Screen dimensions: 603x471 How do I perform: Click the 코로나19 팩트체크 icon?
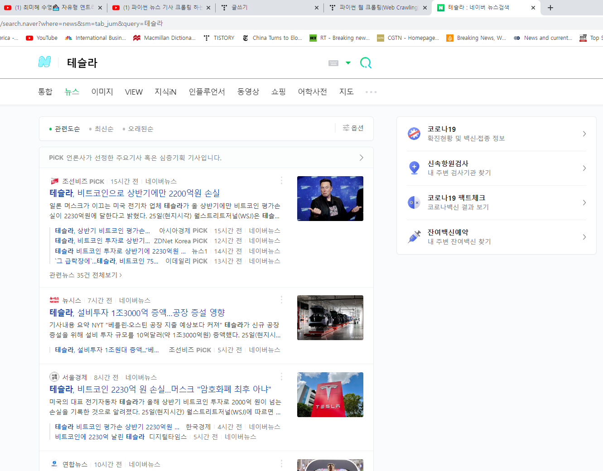point(414,202)
